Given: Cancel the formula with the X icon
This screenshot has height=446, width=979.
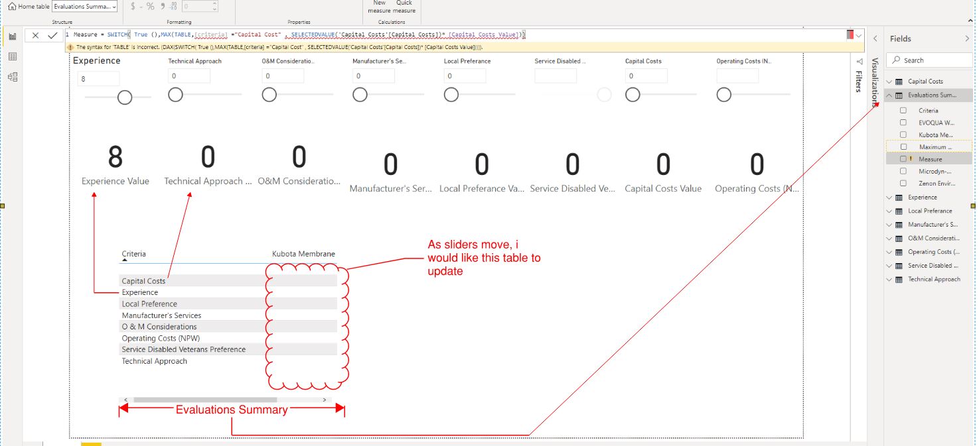Looking at the screenshot, I should point(36,36).
